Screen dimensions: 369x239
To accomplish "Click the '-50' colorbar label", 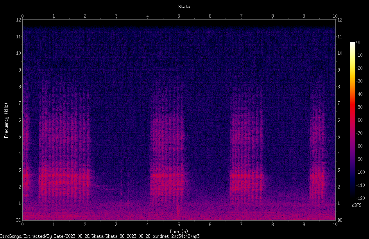I will coord(359,107).
